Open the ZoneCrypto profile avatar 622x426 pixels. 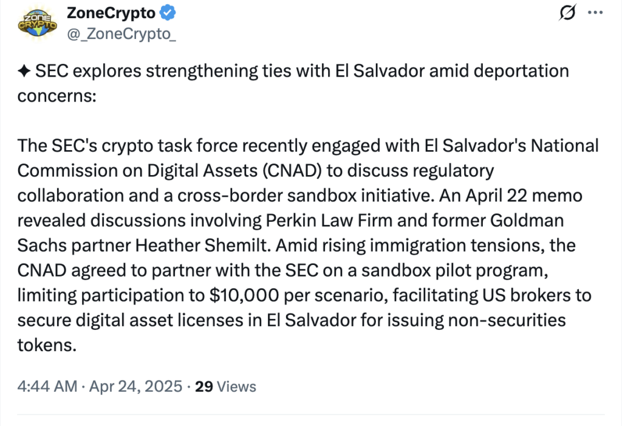37,23
